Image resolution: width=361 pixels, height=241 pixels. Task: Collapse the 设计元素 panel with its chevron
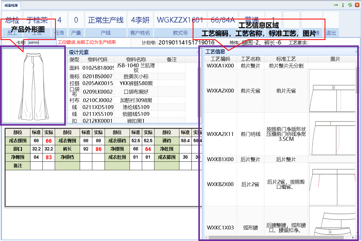click(x=198, y=52)
